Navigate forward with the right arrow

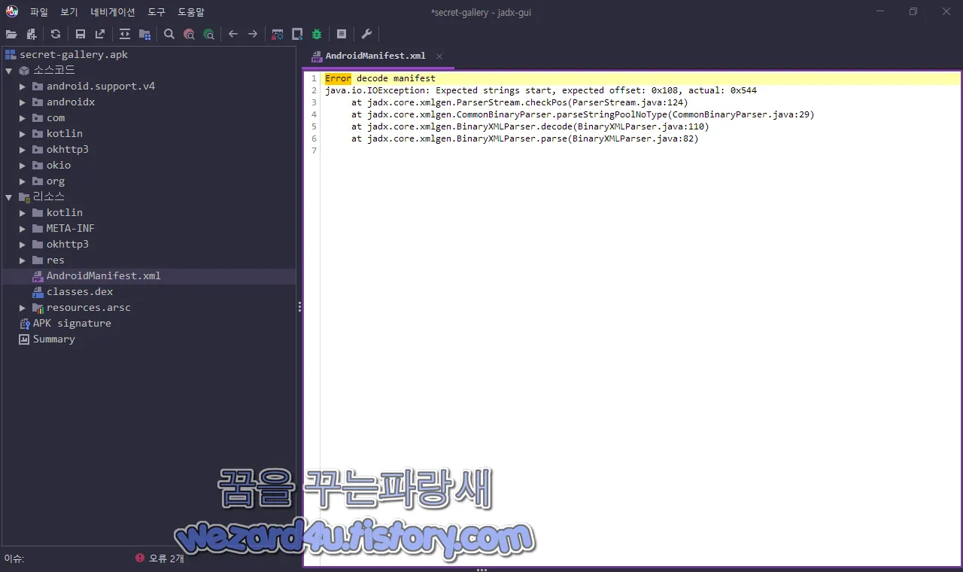(253, 34)
